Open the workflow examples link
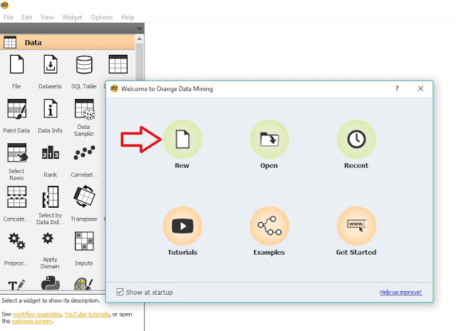The height and width of the screenshot is (331, 456). click(37, 314)
